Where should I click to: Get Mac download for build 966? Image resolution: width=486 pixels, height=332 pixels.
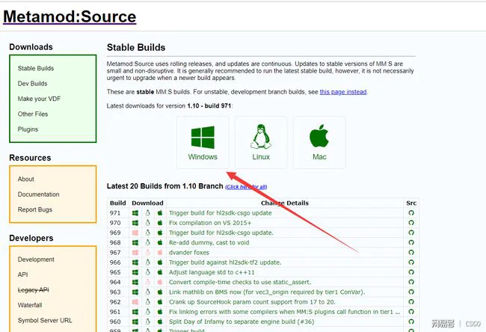click(x=160, y=262)
